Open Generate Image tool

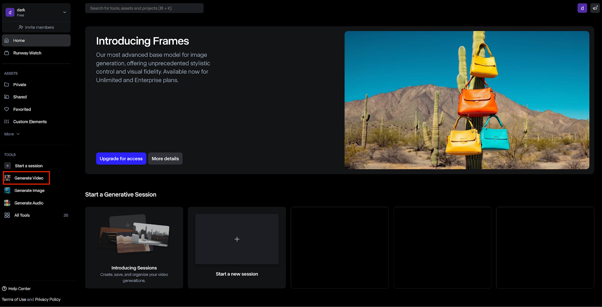coord(29,191)
